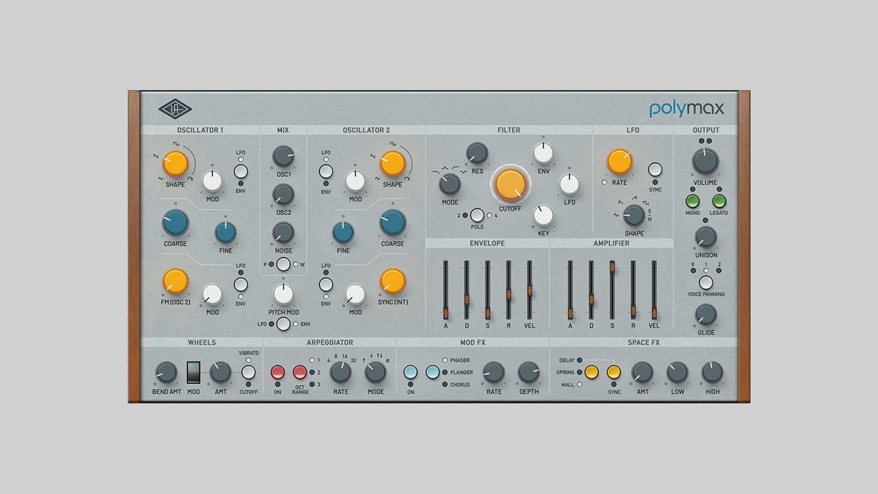The width and height of the screenshot is (878, 494).
Task: Click the MOD wheel
Action: tap(193, 372)
